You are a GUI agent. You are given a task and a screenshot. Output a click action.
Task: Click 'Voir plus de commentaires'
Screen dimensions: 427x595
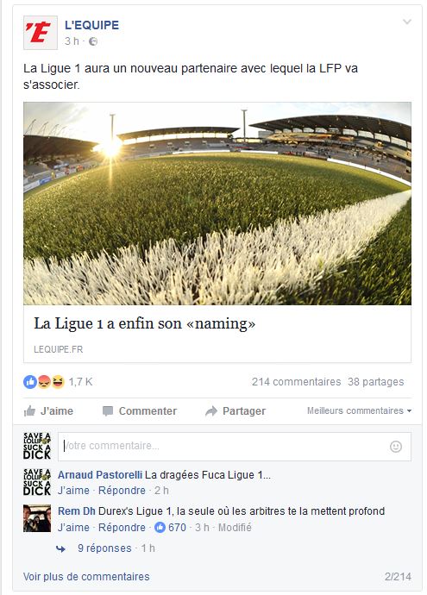86,576
